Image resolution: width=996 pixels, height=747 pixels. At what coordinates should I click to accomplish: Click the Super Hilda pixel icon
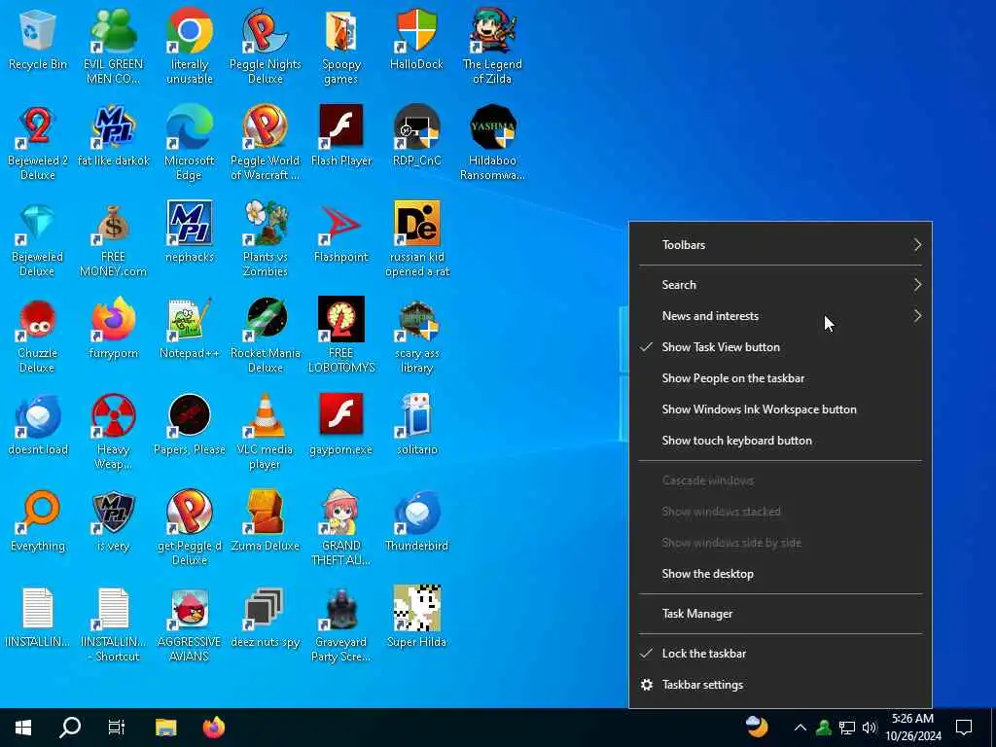pyautogui.click(x=416, y=609)
